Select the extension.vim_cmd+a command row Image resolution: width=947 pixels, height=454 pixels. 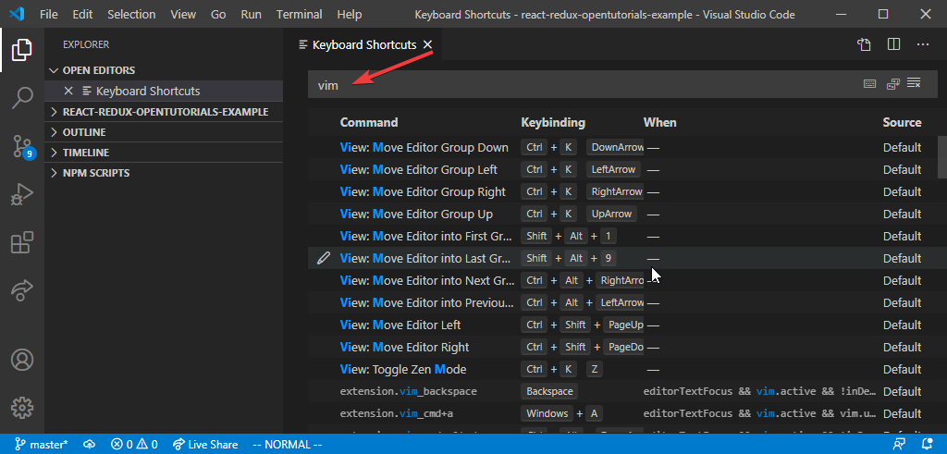[x=622, y=413]
